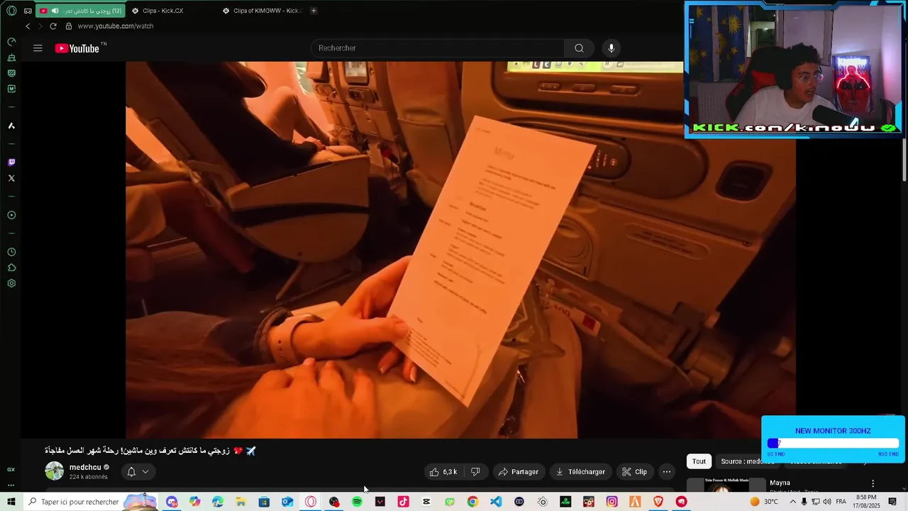This screenshot has width=908, height=511.
Task: Mute the playing YouTube tab speaker icon
Action: (55, 11)
